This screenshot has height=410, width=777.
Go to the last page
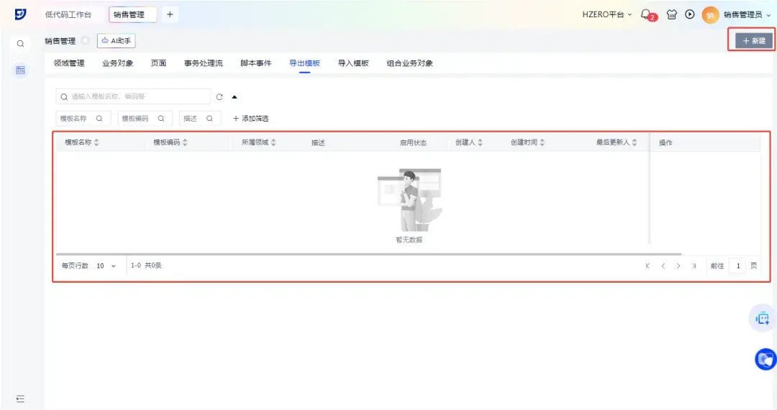694,266
